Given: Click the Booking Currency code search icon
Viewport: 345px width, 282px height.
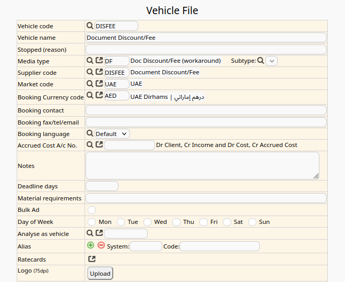Looking at the screenshot, I should tap(90, 95).
